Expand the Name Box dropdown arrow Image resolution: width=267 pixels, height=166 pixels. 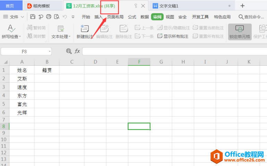pos(50,51)
